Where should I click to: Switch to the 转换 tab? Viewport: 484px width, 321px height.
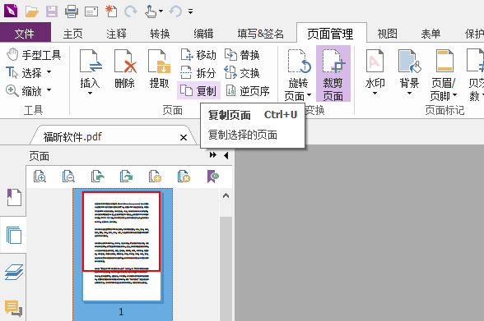click(x=160, y=33)
